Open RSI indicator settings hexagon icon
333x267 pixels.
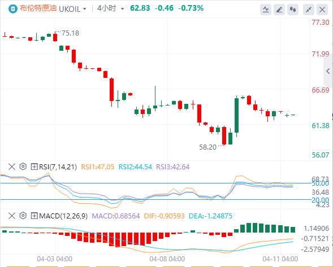(x=23, y=167)
